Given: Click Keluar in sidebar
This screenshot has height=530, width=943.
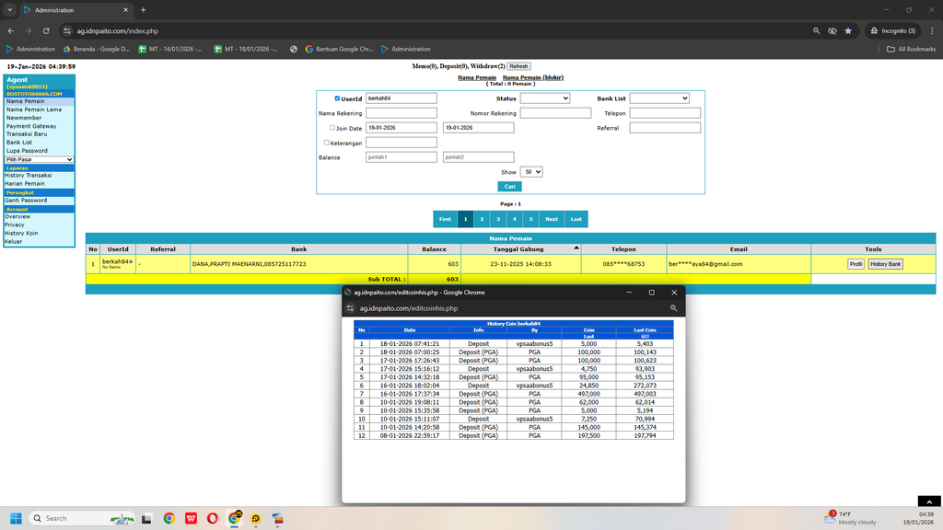Looking at the screenshot, I should tap(13, 242).
